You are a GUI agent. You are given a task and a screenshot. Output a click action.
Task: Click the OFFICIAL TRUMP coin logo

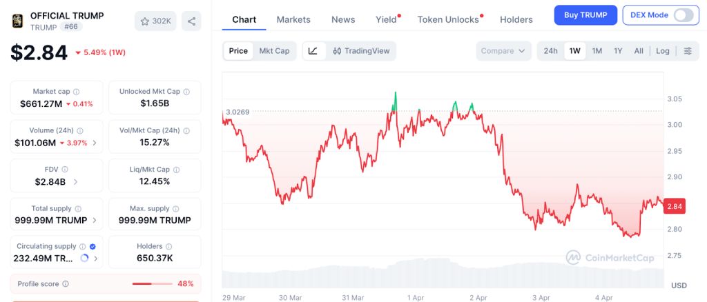click(17, 21)
